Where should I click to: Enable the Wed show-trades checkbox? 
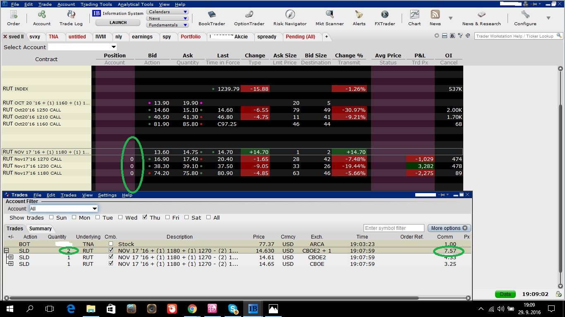coord(120,217)
